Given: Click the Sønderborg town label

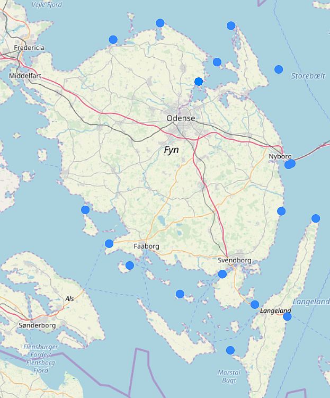Looking at the screenshot, I should (37, 325).
